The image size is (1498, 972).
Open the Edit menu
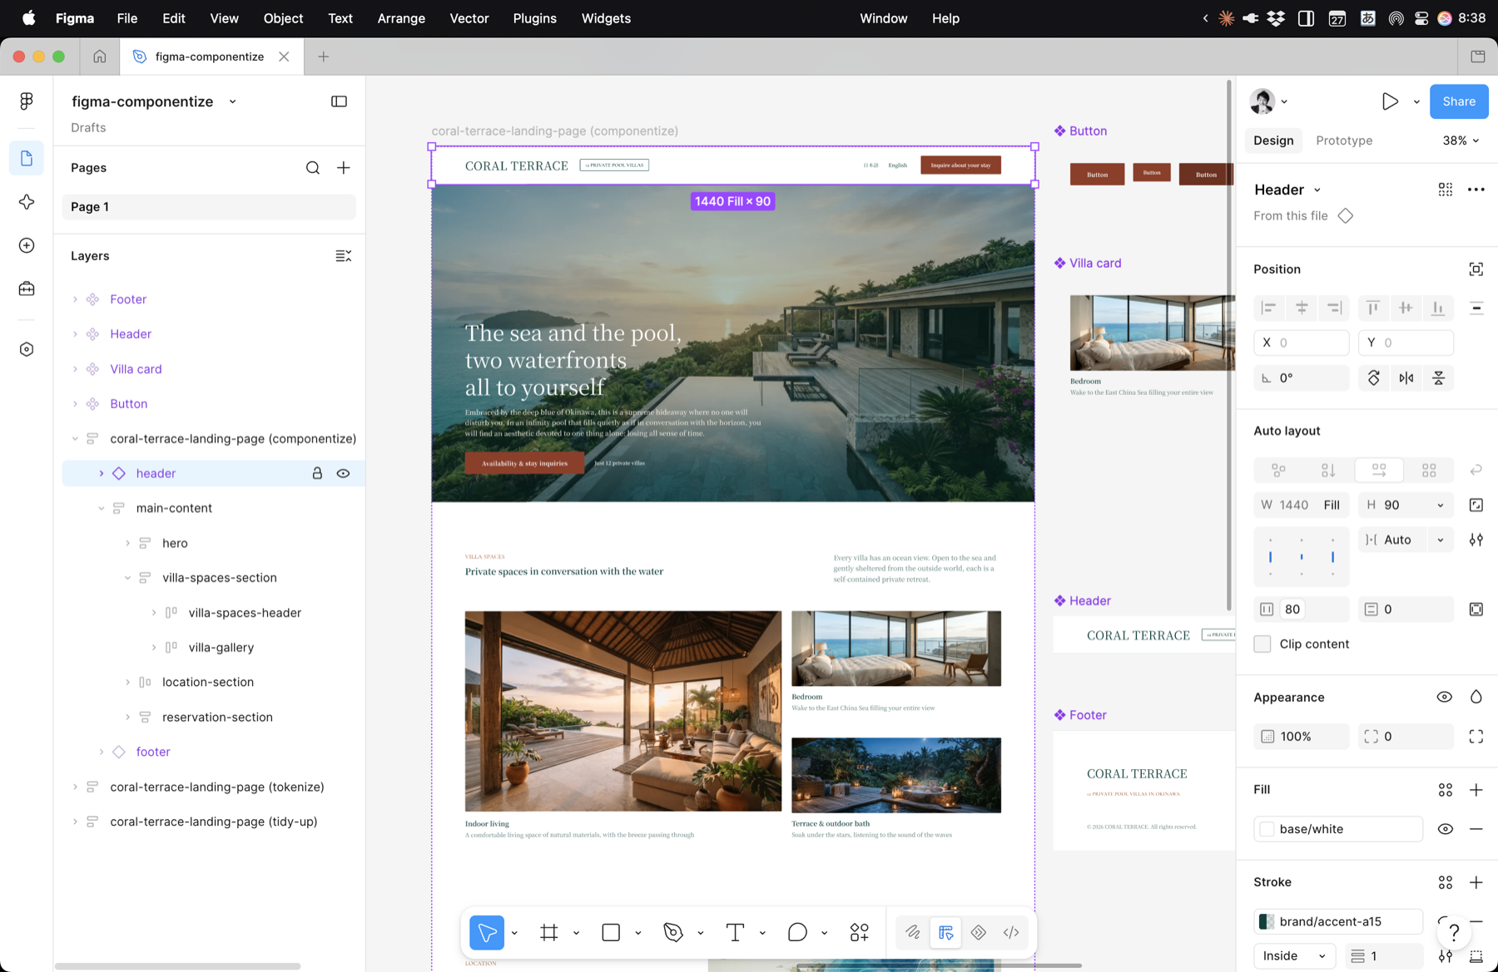[x=174, y=18]
